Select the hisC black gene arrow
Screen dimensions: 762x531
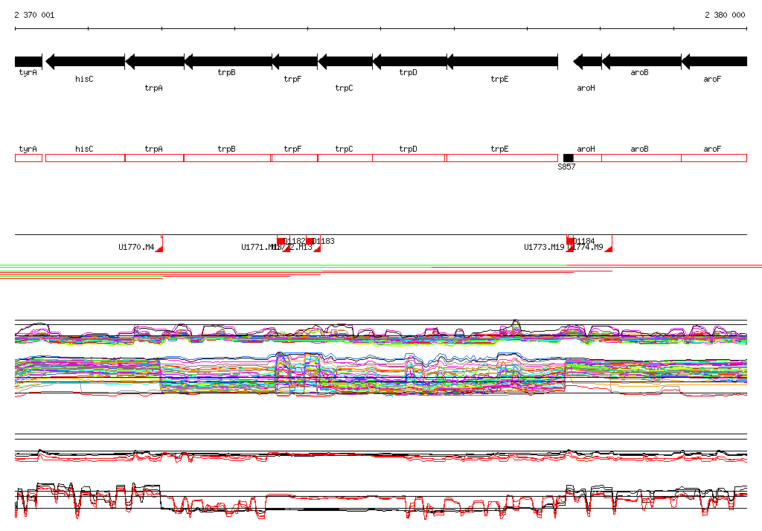pos(85,62)
